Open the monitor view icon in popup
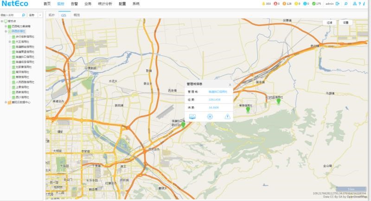The image size is (371, 201). point(192,116)
